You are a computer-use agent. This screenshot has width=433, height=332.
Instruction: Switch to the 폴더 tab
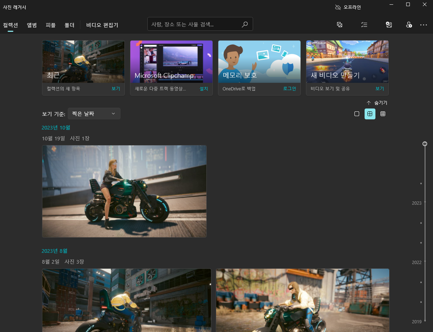click(x=69, y=25)
